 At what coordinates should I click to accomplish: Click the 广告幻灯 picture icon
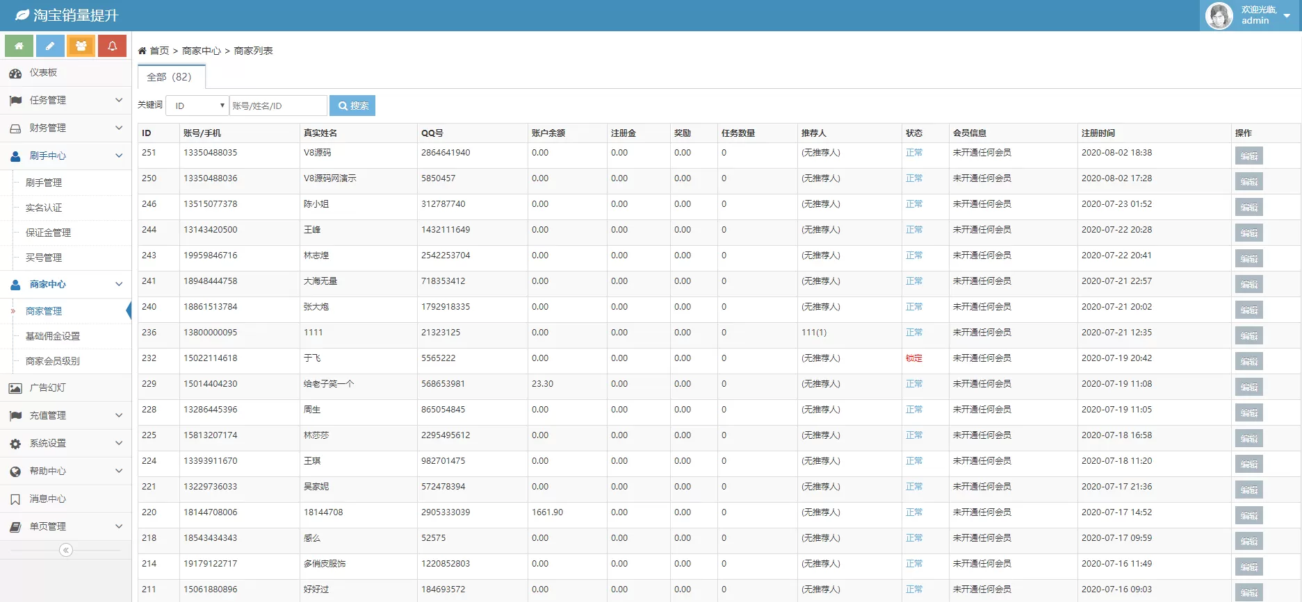15,388
